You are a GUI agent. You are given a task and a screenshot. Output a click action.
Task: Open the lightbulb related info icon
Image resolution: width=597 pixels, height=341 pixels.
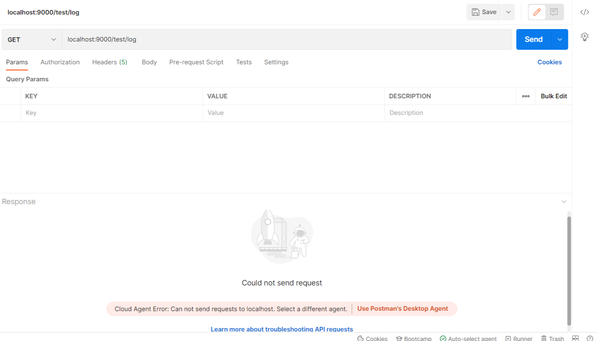point(585,37)
